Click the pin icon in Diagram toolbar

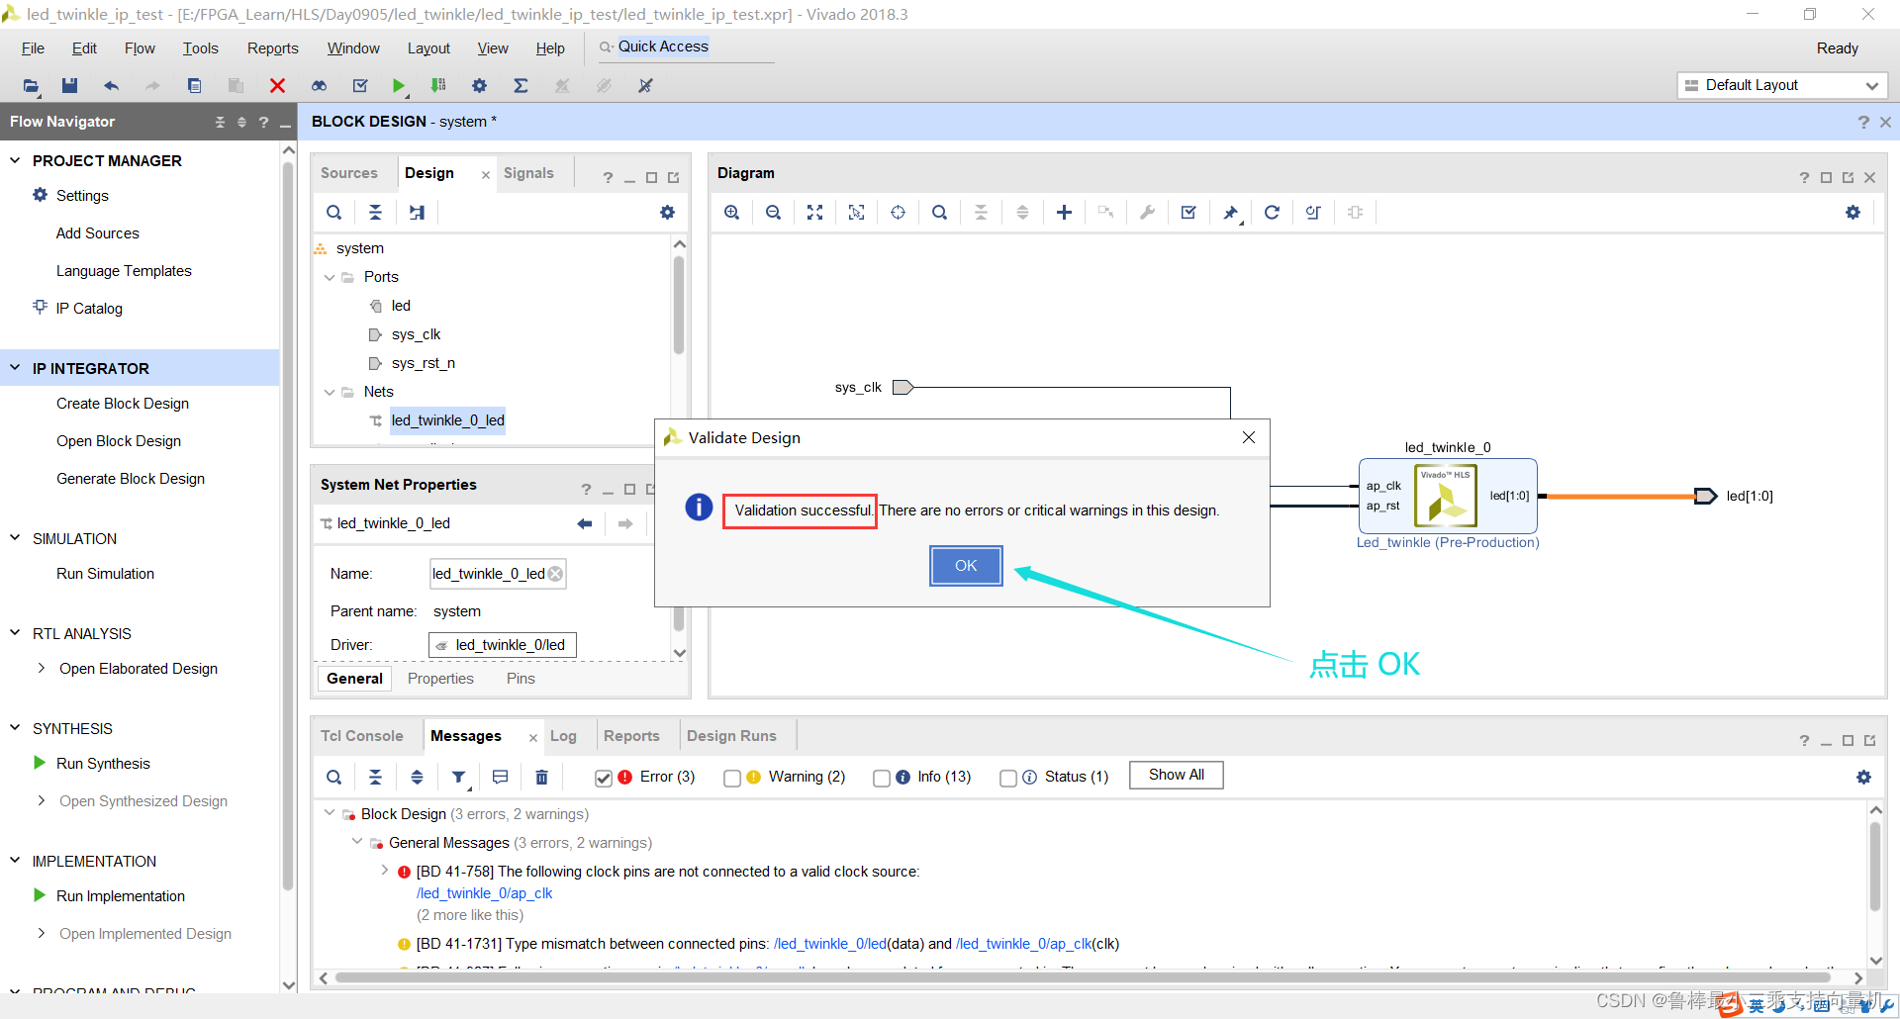click(x=1230, y=213)
